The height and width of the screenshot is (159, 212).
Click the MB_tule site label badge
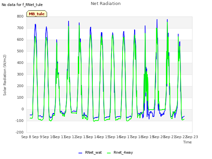(x=37, y=14)
